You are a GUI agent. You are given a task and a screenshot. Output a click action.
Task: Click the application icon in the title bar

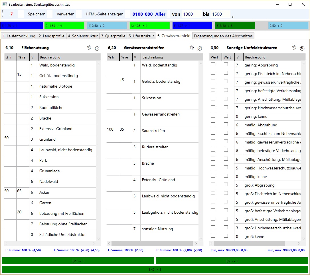pyautogui.click(x=5, y=5)
